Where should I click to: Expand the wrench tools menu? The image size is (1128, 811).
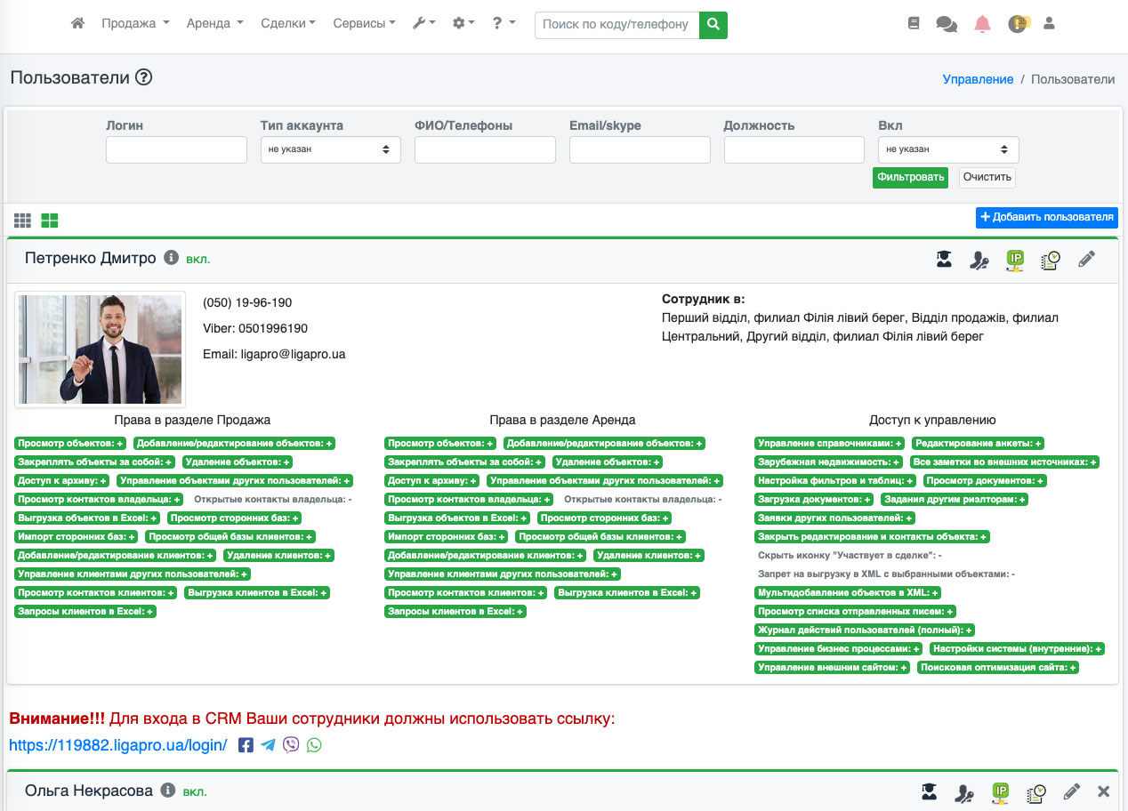click(423, 24)
